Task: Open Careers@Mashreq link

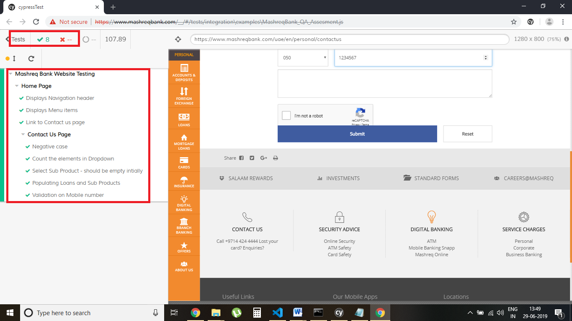Action: (524, 178)
